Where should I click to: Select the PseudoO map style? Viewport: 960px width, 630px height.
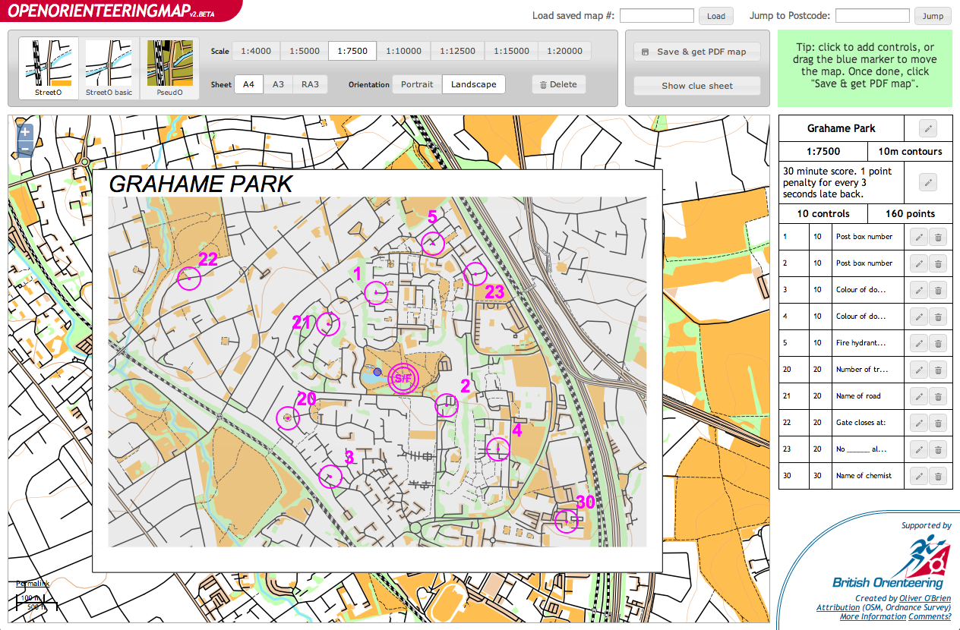point(169,68)
